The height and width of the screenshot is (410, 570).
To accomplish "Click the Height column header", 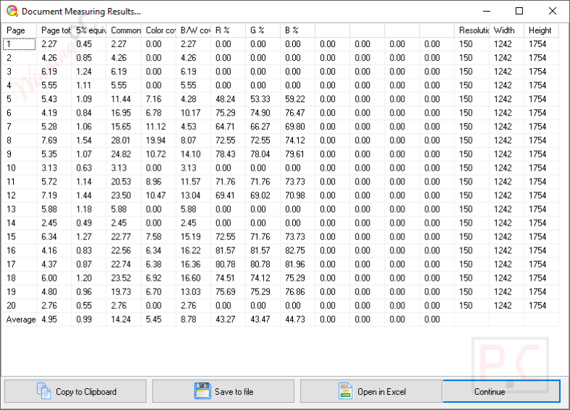I will click(542, 30).
